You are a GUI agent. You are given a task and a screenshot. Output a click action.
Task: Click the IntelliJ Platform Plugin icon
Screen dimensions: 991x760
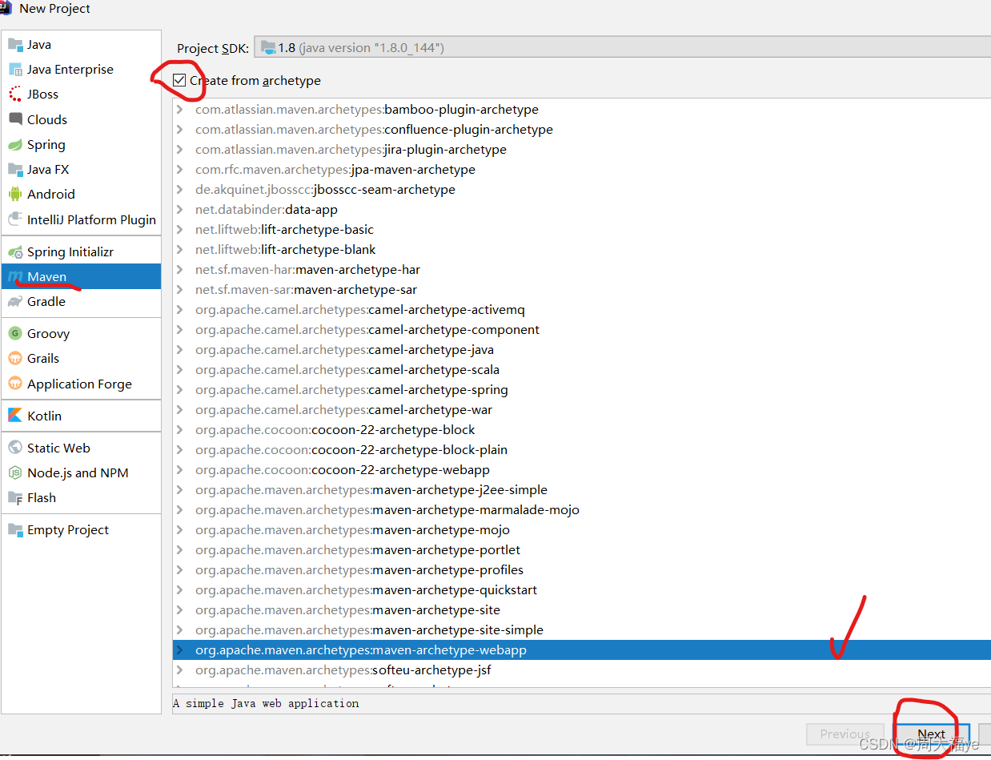[x=15, y=219]
